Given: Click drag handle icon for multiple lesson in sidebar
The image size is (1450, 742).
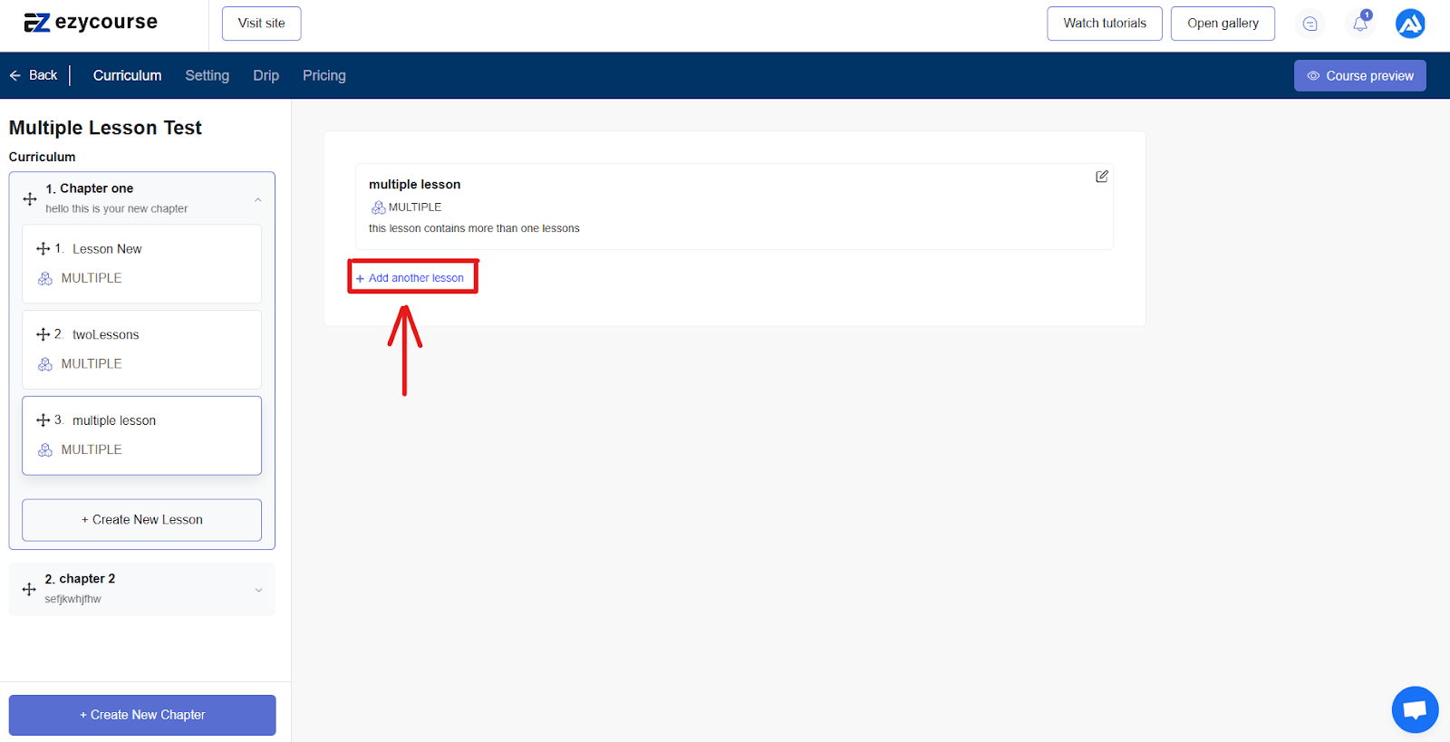Looking at the screenshot, I should coord(43,420).
